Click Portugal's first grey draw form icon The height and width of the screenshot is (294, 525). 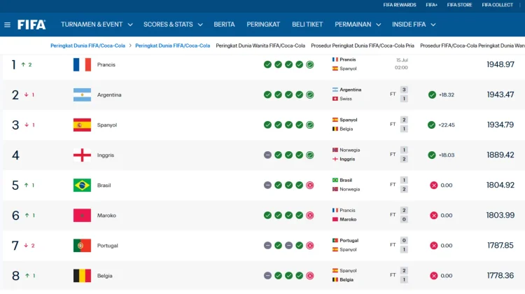[x=267, y=246]
